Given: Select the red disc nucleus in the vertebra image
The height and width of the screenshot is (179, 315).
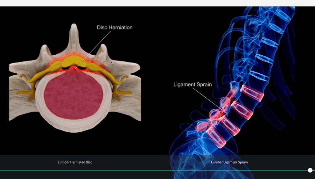Looking at the screenshot, I should click(x=73, y=96).
